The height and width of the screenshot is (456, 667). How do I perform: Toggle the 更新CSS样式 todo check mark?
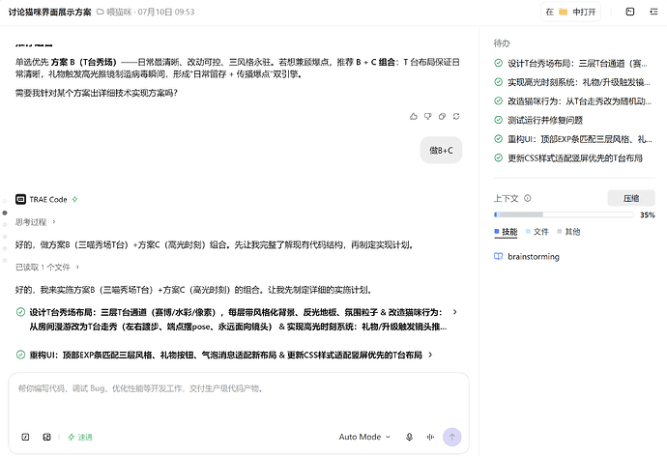pos(498,157)
